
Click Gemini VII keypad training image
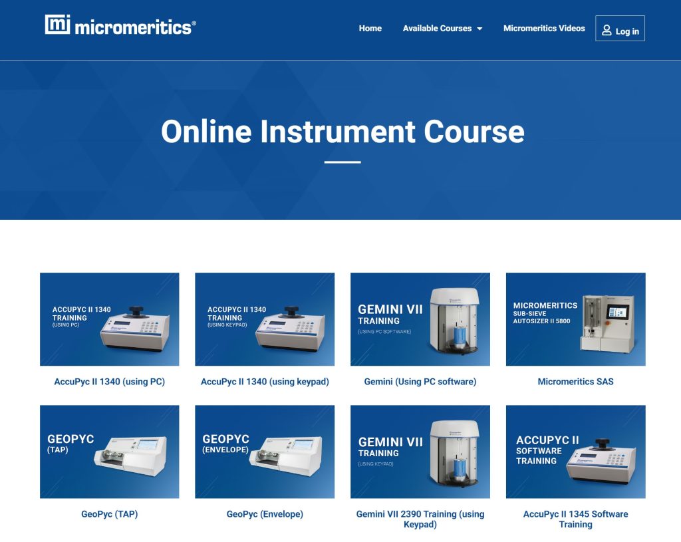pos(420,452)
